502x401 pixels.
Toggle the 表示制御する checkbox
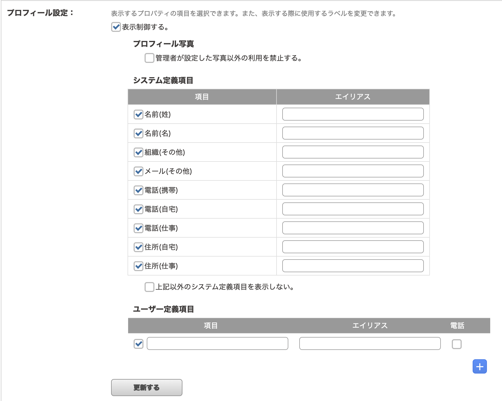coord(116,27)
